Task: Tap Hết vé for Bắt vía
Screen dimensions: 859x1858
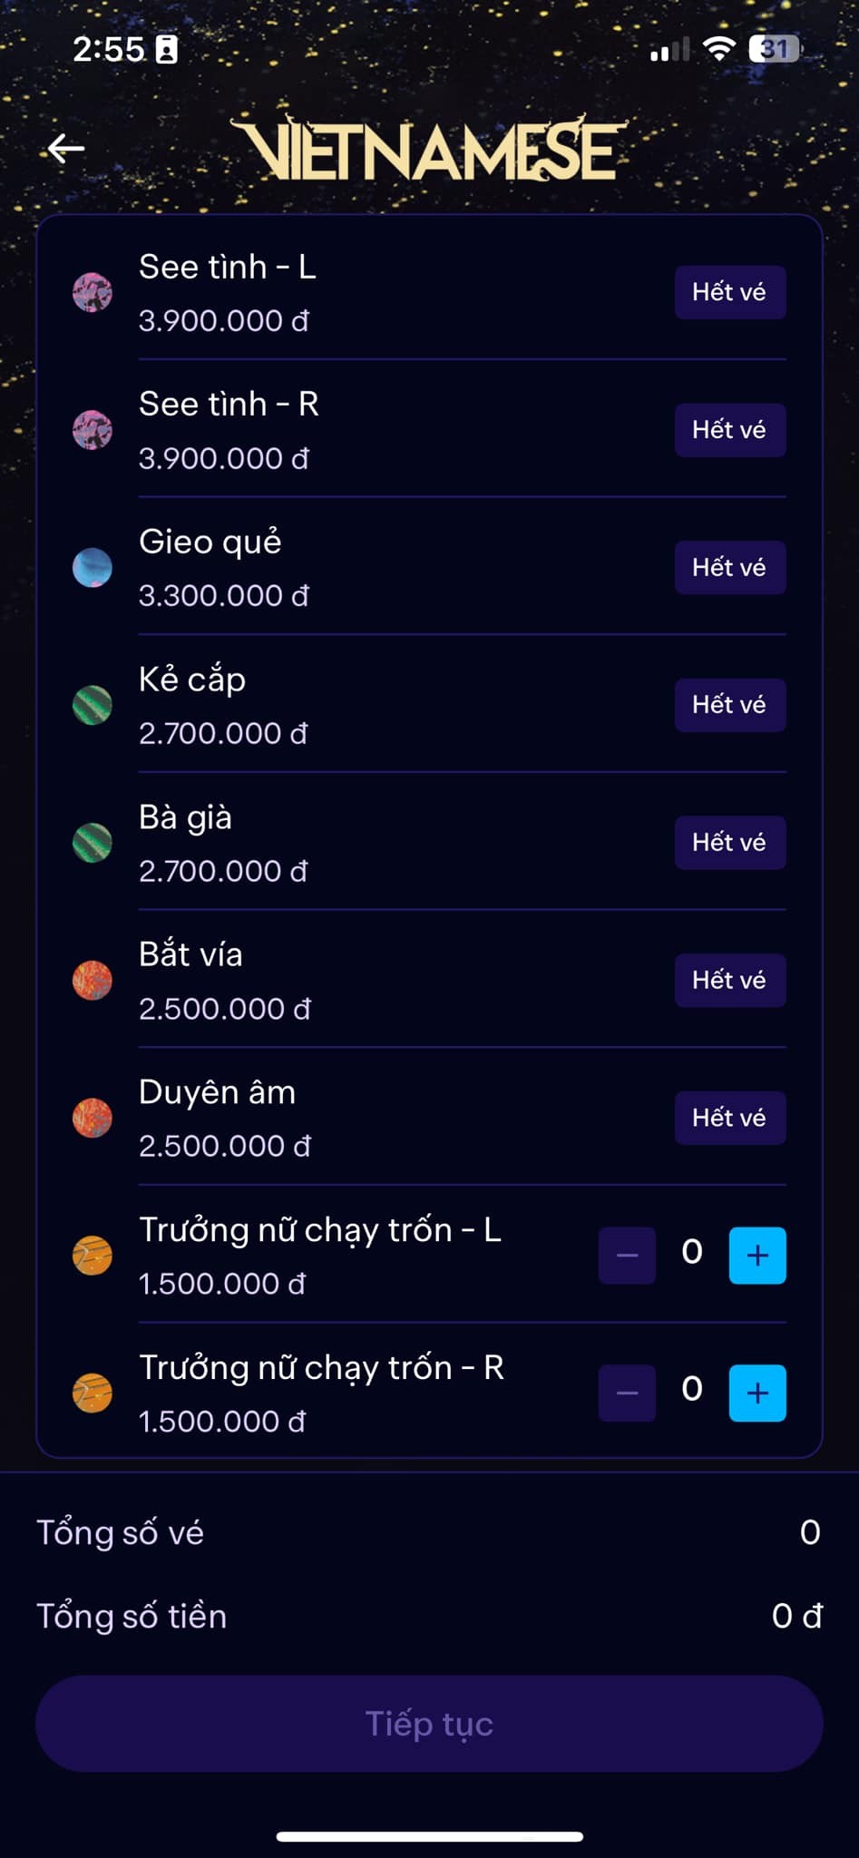Action: tap(729, 981)
